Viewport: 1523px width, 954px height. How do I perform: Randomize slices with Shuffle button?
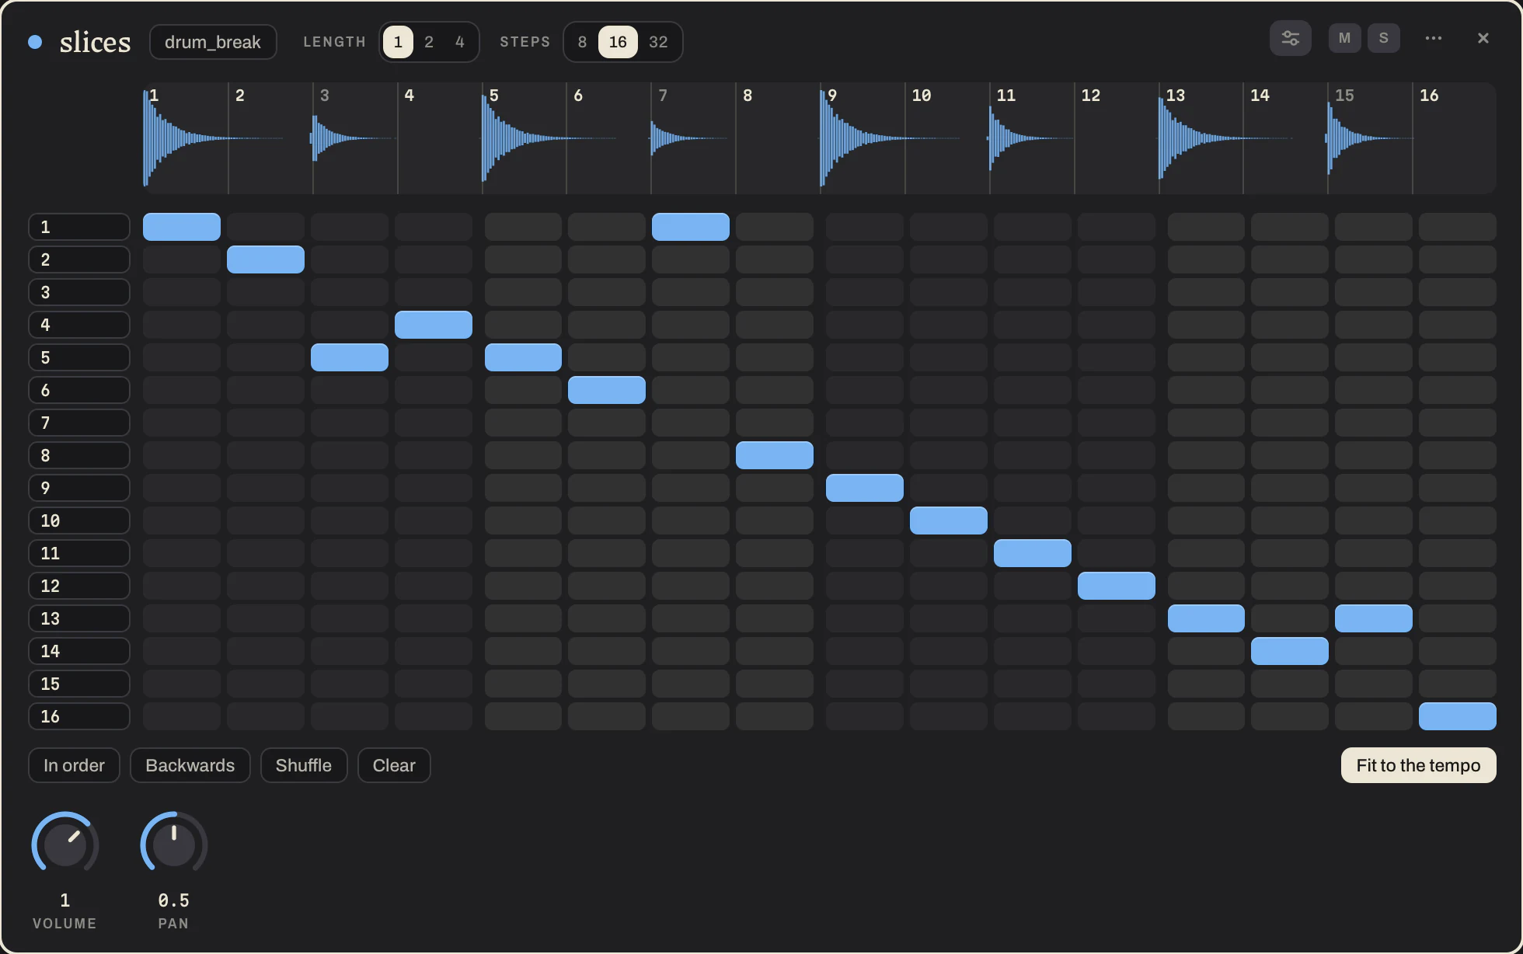pos(304,765)
